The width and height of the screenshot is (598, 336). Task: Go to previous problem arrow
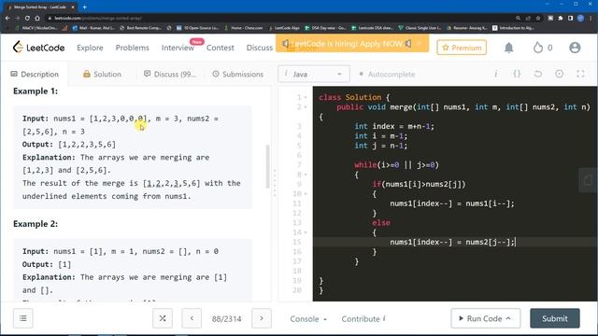pos(192,318)
